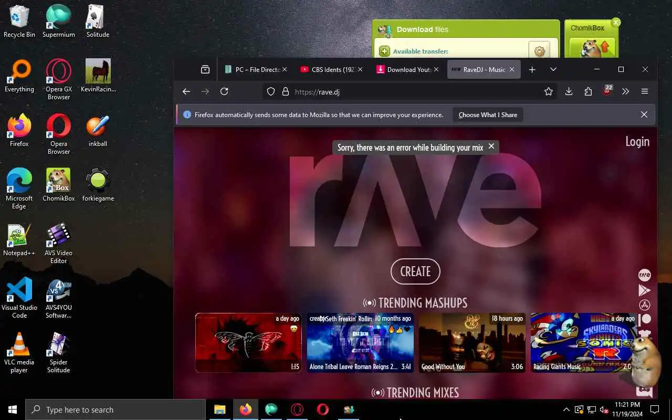Image resolution: width=672 pixels, height=420 pixels.
Task: Close the RaveDJ tab
Action: [x=512, y=69]
